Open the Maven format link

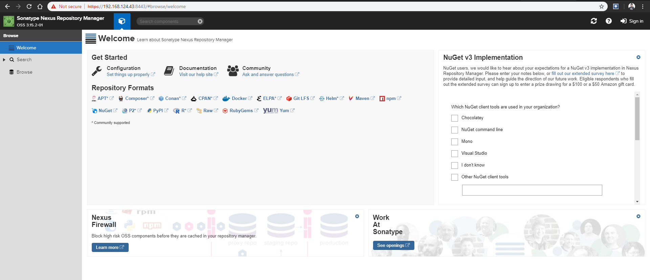pos(362,98)
